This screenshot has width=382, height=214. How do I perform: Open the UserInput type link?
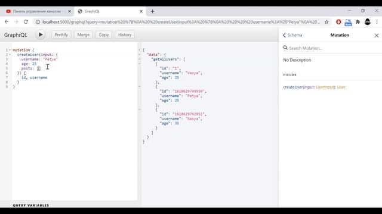pyautogui.click(x=325, y=87)
